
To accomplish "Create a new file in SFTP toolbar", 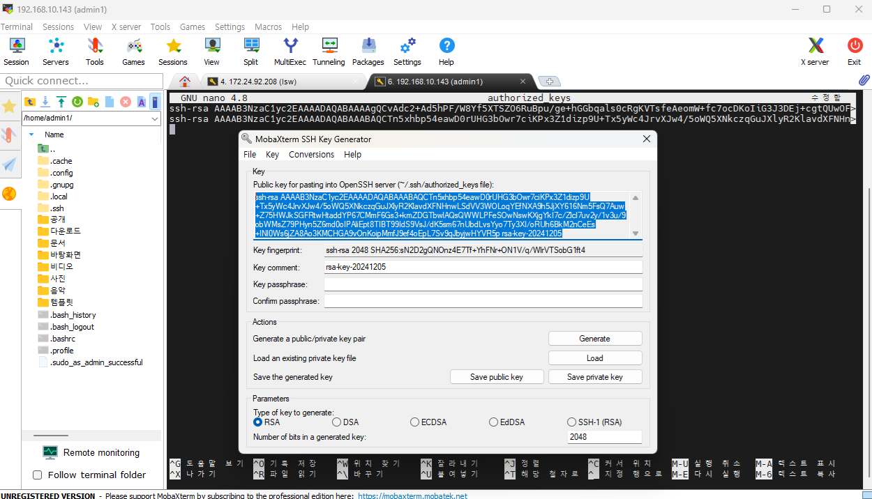I will point(110,102).
